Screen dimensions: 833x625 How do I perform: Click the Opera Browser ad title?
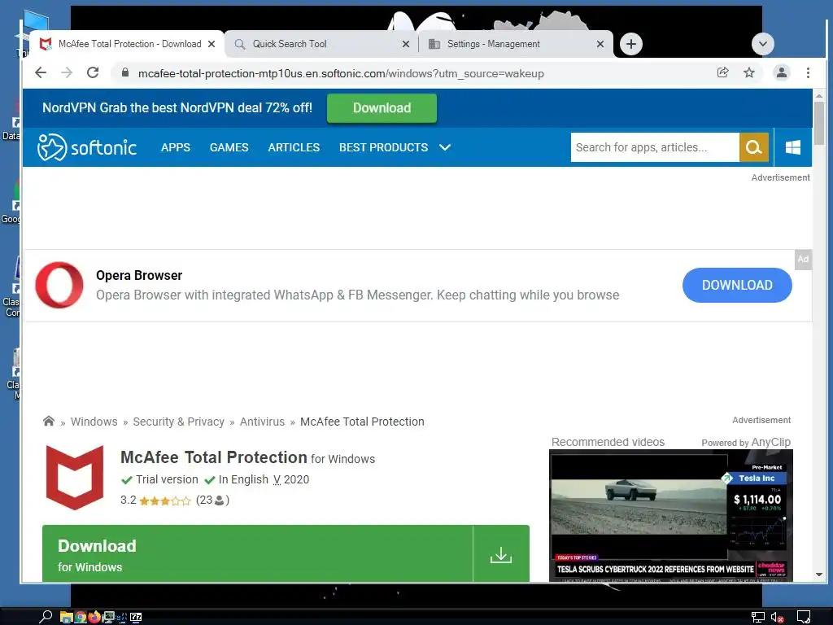click(139, 275)
